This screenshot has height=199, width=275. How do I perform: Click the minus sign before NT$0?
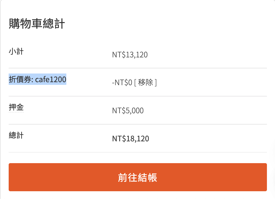pos(113,83)
